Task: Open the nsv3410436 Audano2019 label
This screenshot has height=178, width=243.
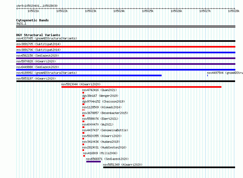Action: 101,142
